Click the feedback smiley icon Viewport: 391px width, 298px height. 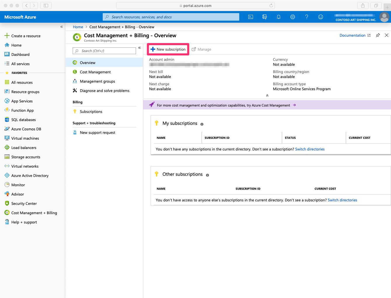321,17
